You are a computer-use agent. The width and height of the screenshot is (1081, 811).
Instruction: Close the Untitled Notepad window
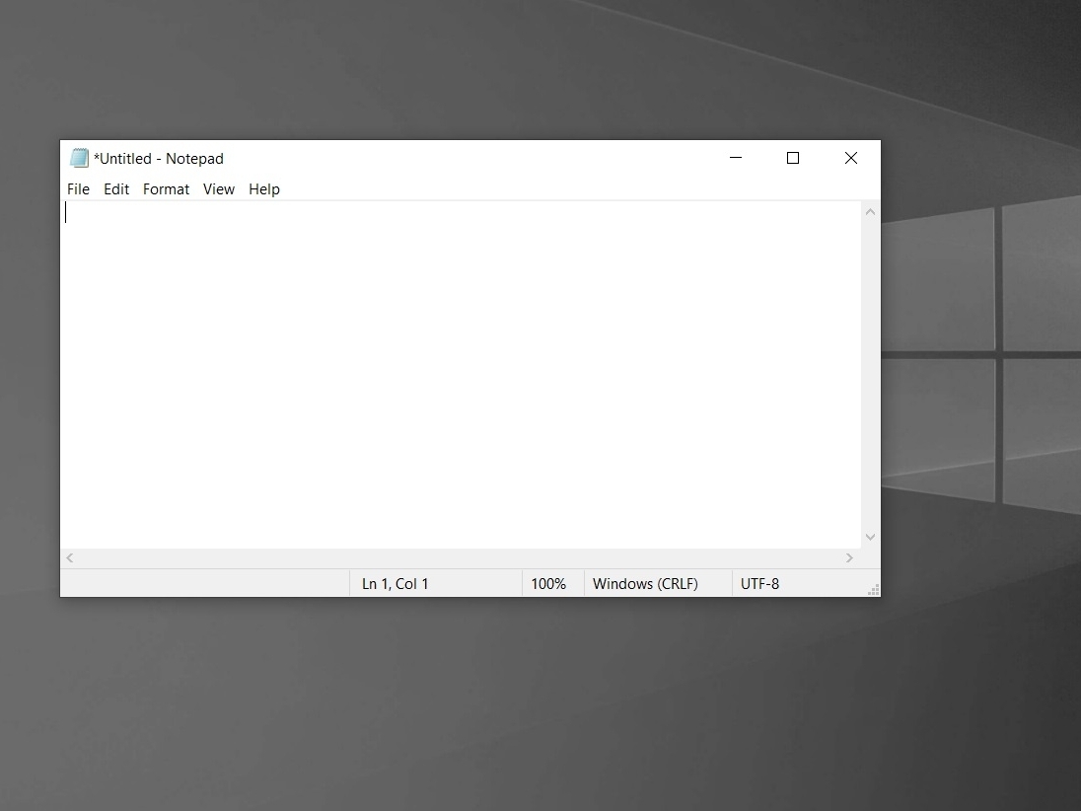851,158
